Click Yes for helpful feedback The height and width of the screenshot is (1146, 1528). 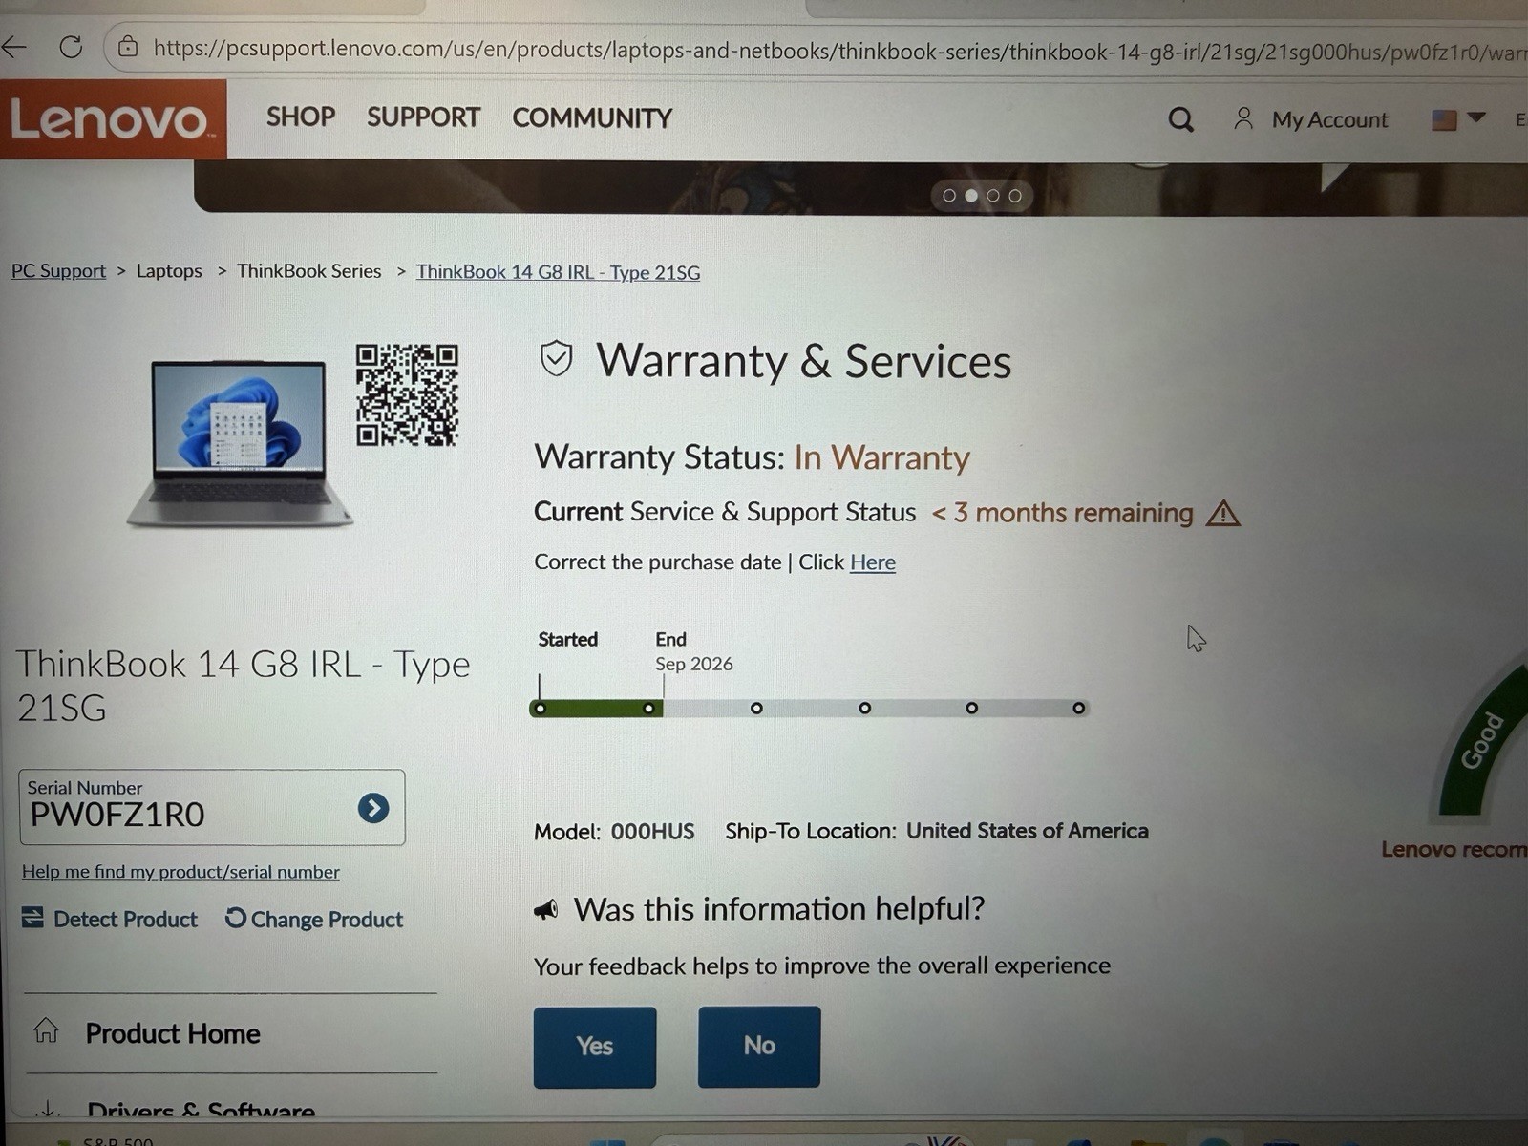595,1047
